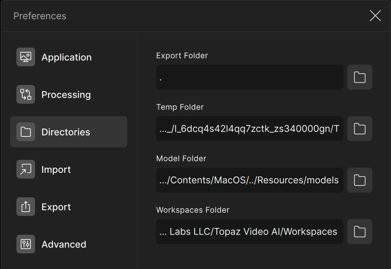Open the Application preferences tab

point(66,57)
